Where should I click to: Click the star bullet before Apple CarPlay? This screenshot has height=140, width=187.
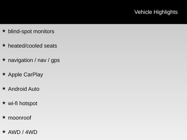[4, 74]
